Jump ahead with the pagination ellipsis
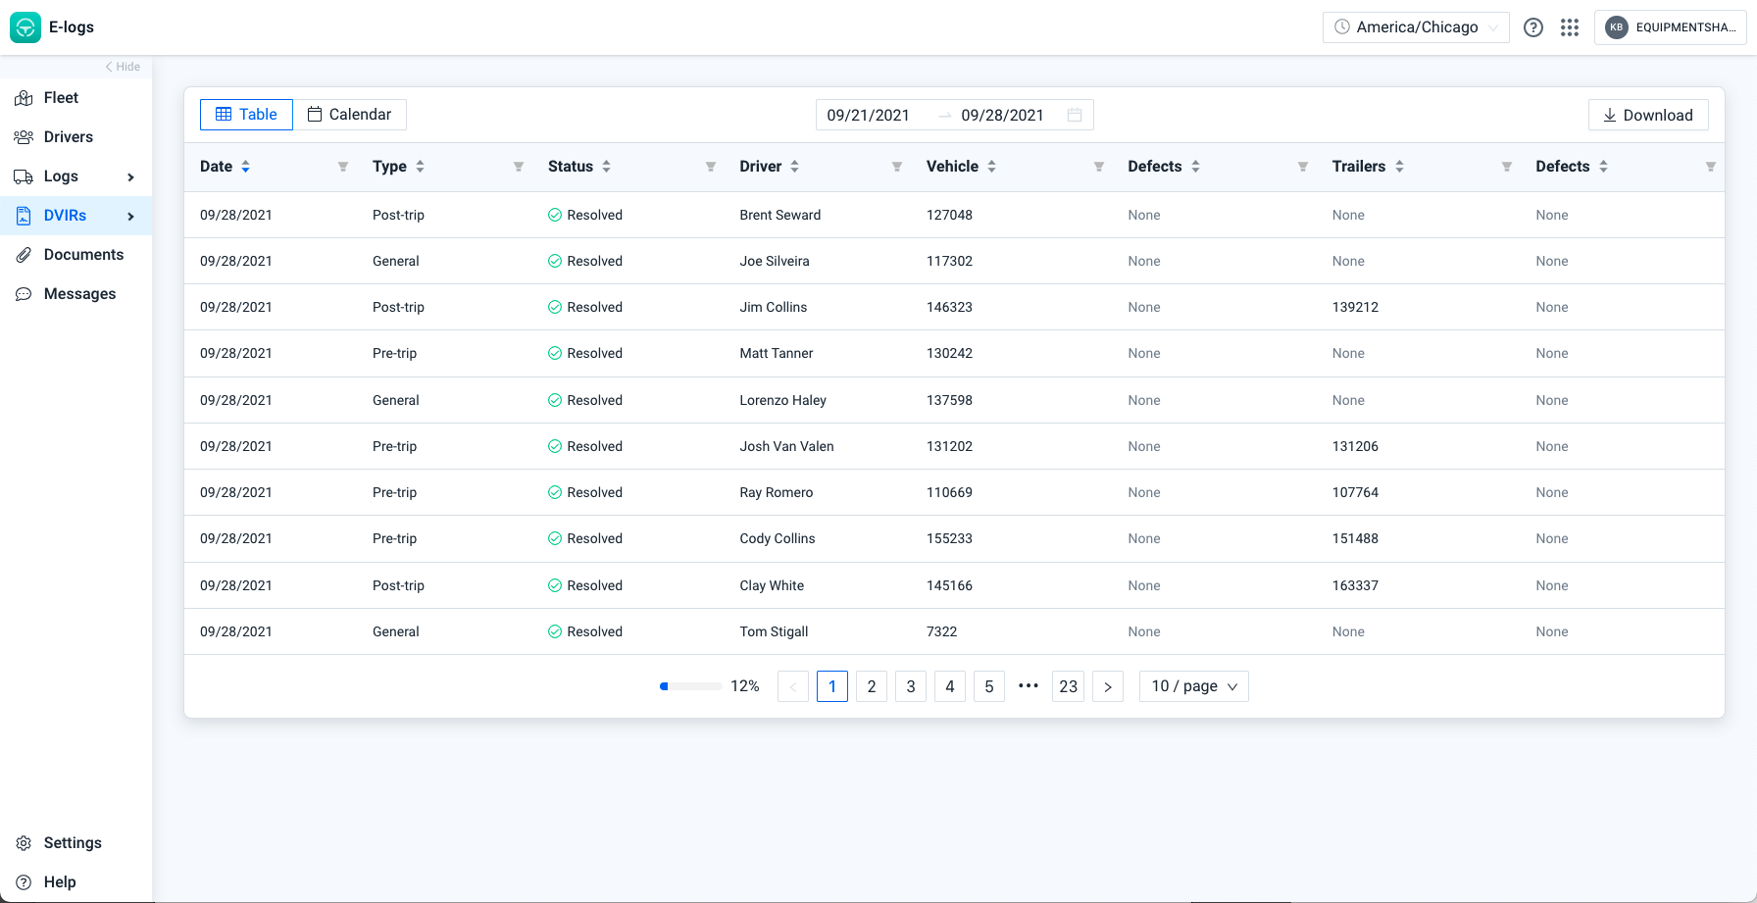This screenshot has height=903, width=1757. coord(1029,686)
